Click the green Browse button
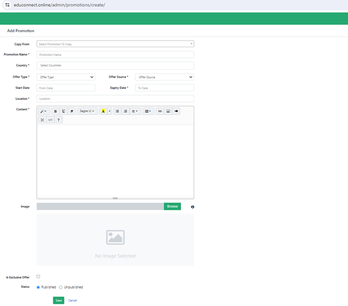This screenshot has height=306, width=348. coord(172,206)
